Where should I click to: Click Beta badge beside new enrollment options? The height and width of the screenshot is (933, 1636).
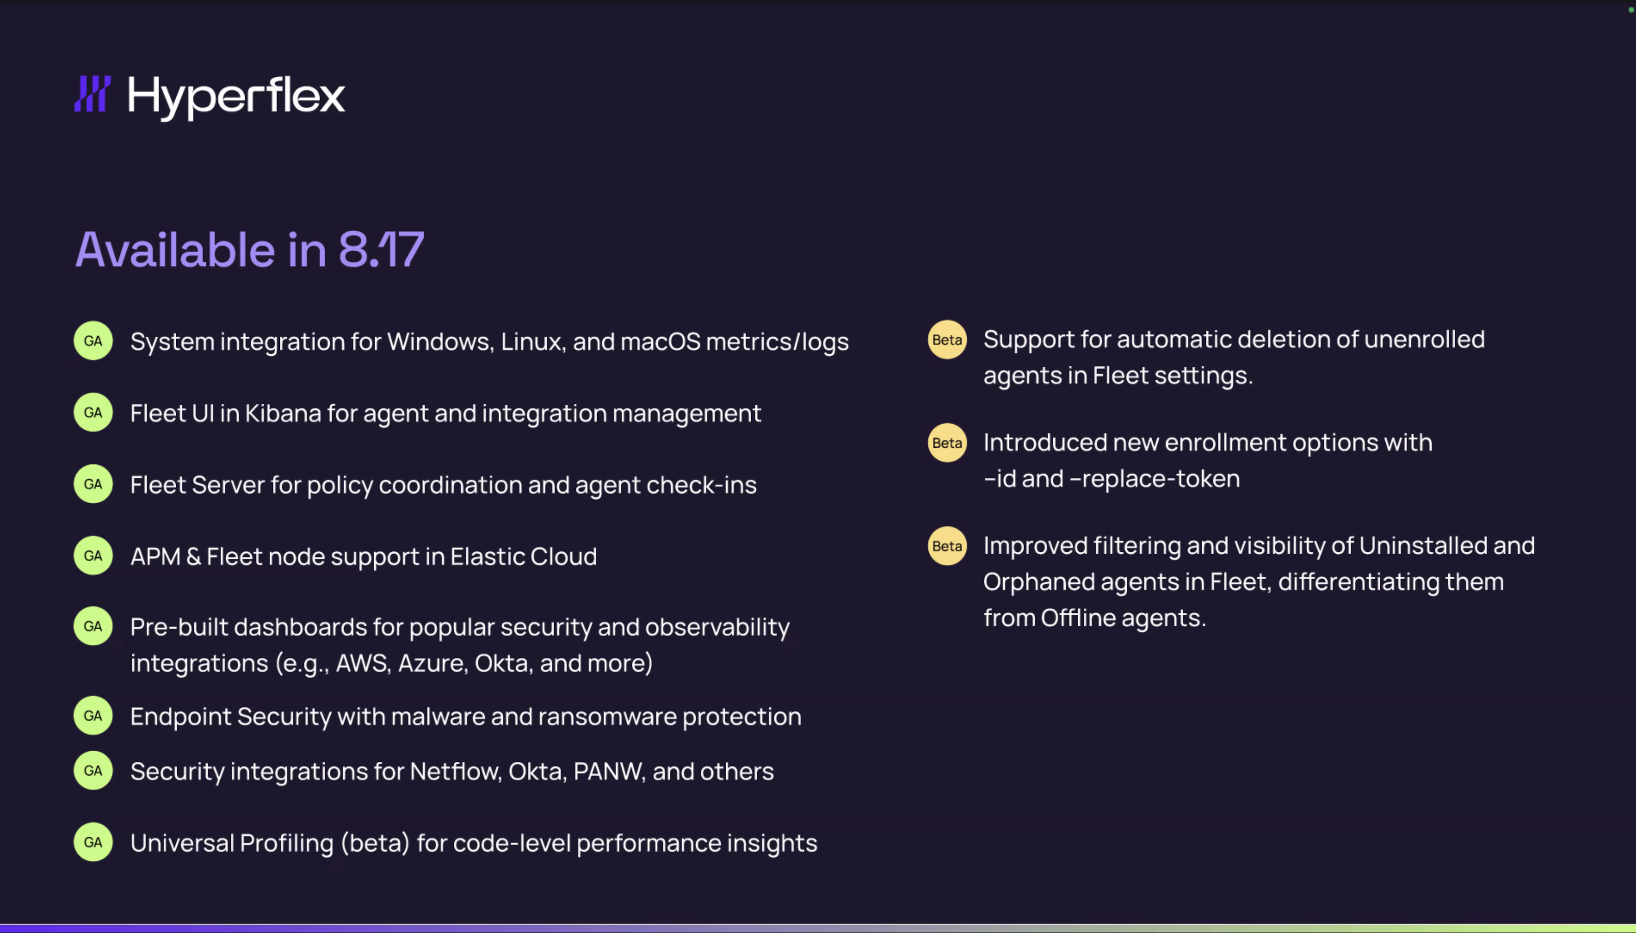pos(947,443)
